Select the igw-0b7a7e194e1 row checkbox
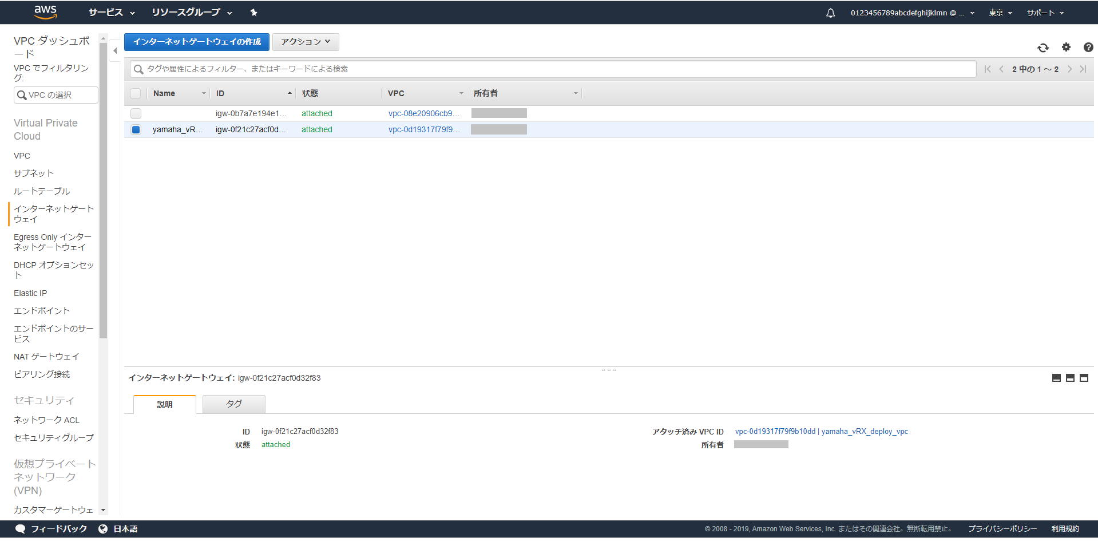This screenshot has height=541, width=1098. click(136, 113)
